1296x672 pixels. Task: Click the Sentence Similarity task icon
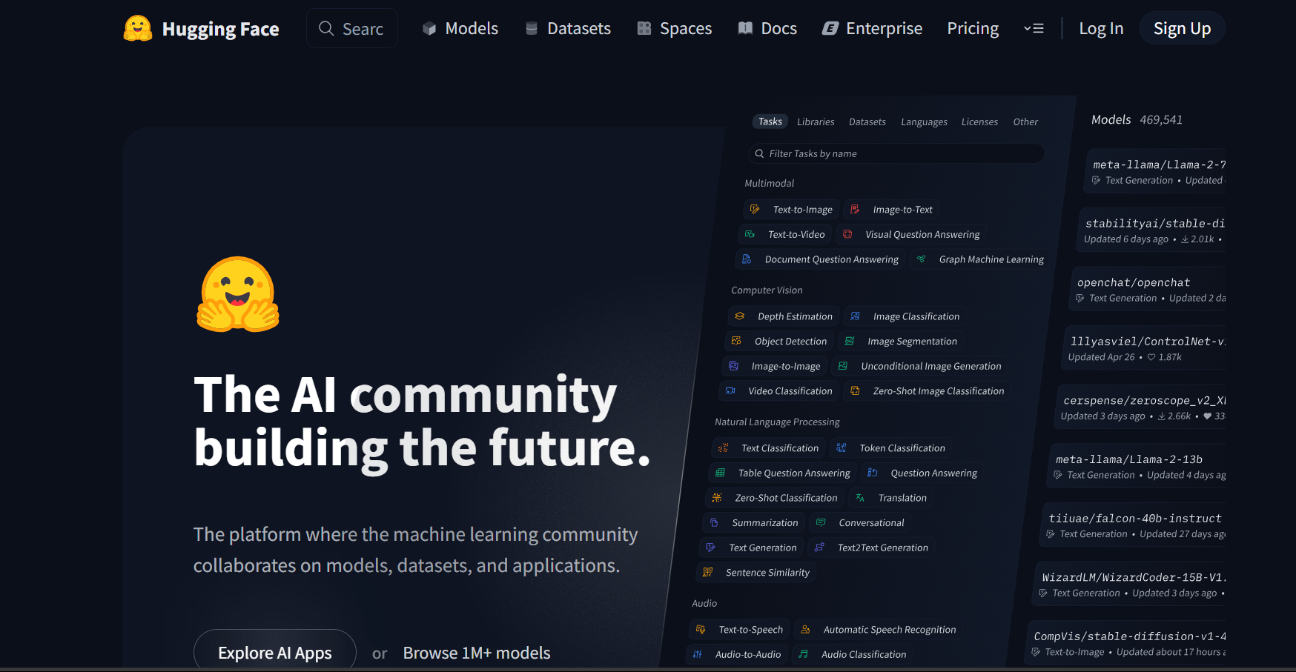[x=708, y=573]
